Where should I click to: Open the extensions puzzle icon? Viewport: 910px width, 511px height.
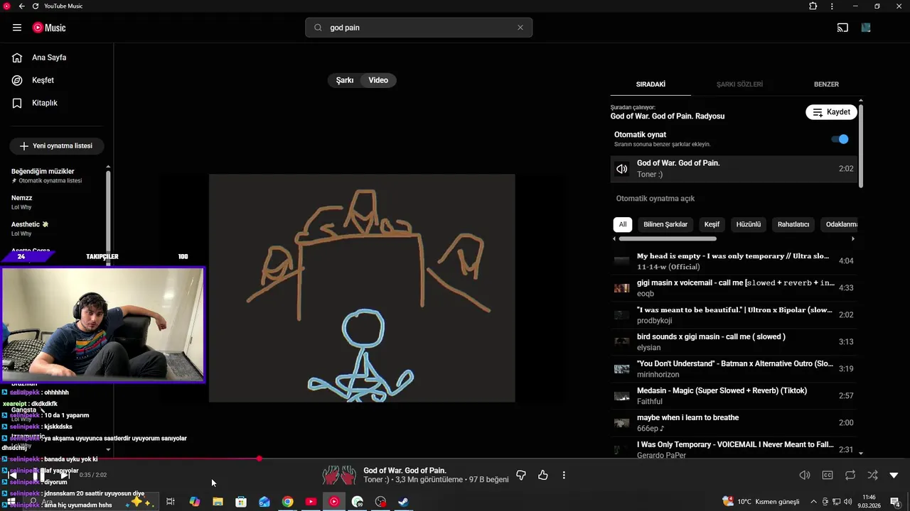[x=813, y=6]
